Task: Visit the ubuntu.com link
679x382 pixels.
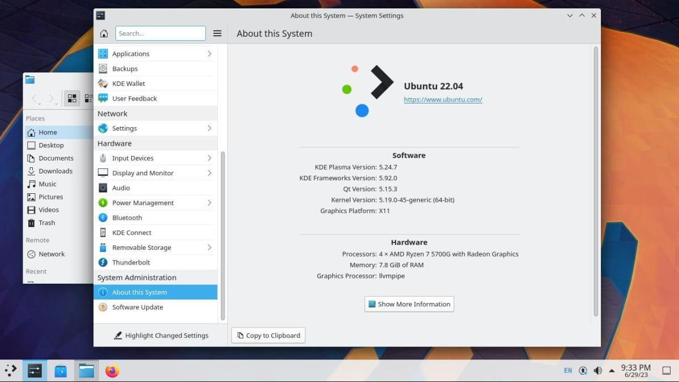Action: point(443,99)
